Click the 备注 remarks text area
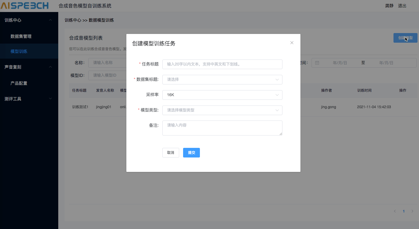Screen dimensions: 419x229 coord(222,128)
